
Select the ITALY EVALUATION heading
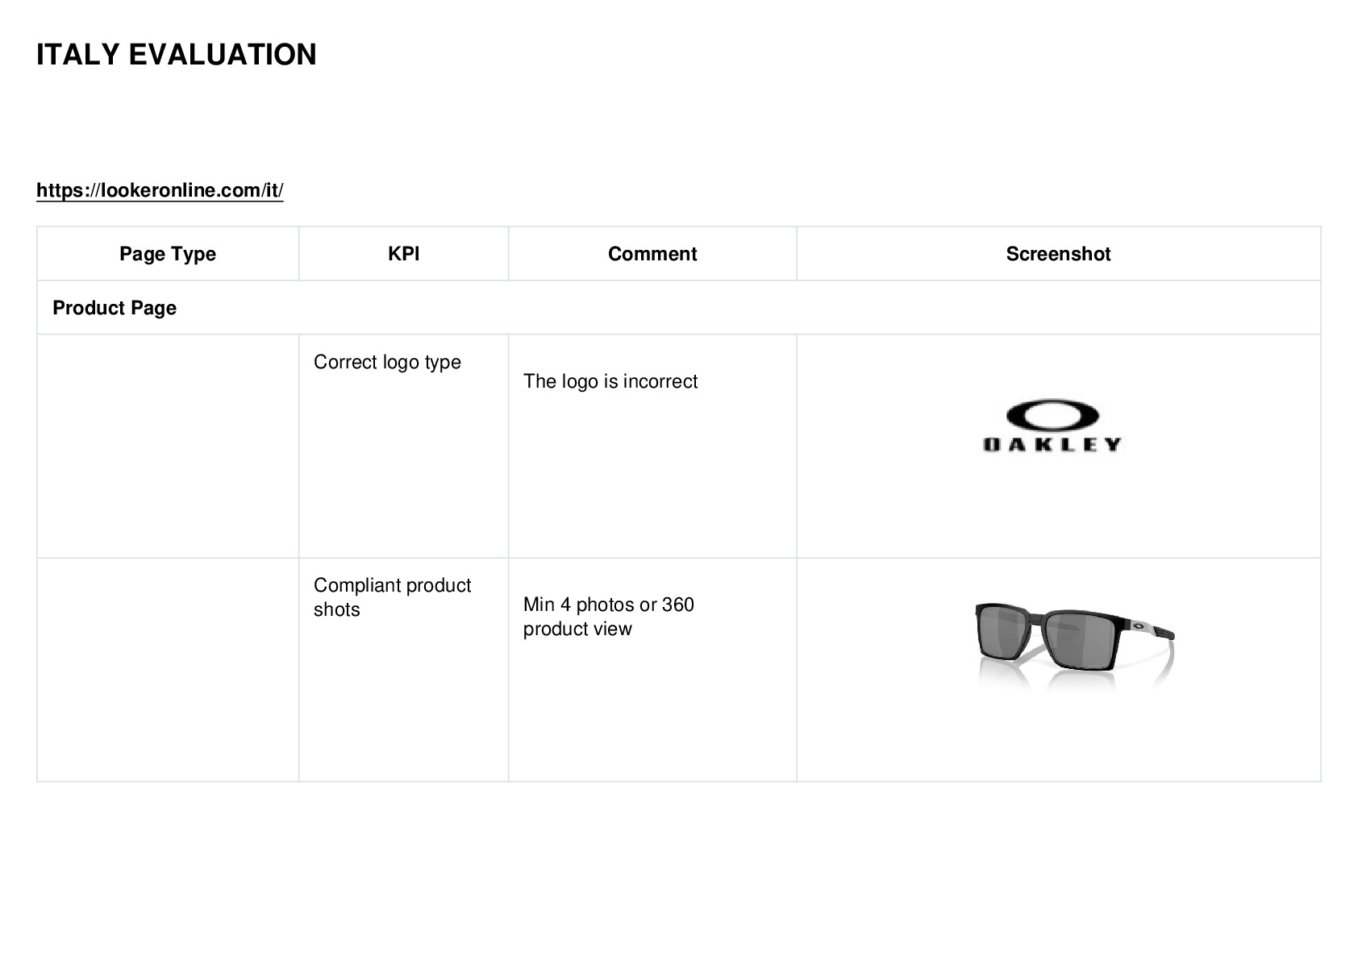177,55
